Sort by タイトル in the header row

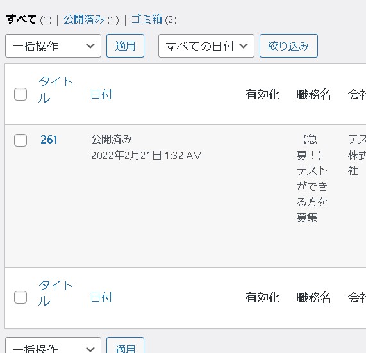[56, 90]
